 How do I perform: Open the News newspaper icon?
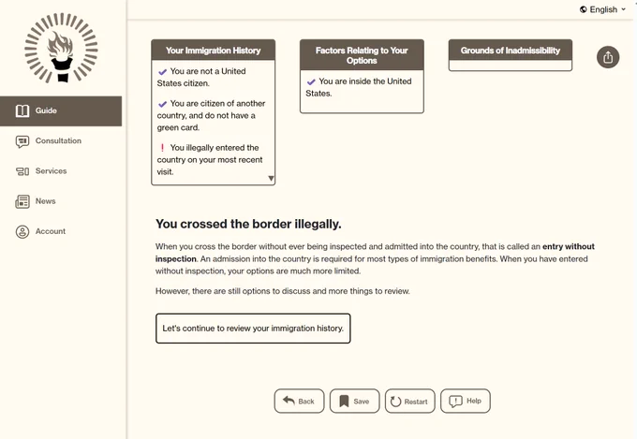22,201
